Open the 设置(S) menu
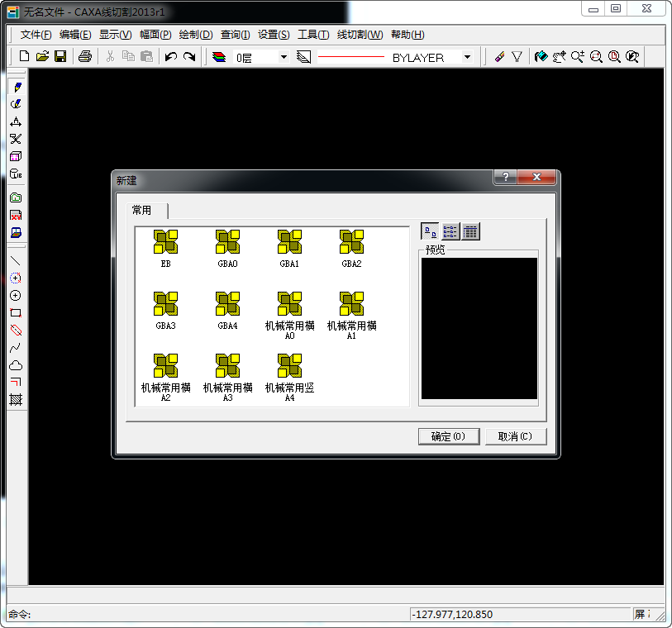The width and height of the screenshot is (672, 628). (274, 35)
